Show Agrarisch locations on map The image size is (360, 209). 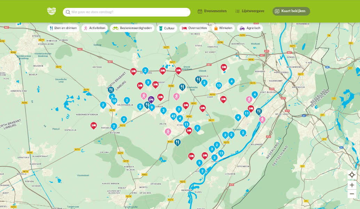pyautogui.click(x=250, y=28)
